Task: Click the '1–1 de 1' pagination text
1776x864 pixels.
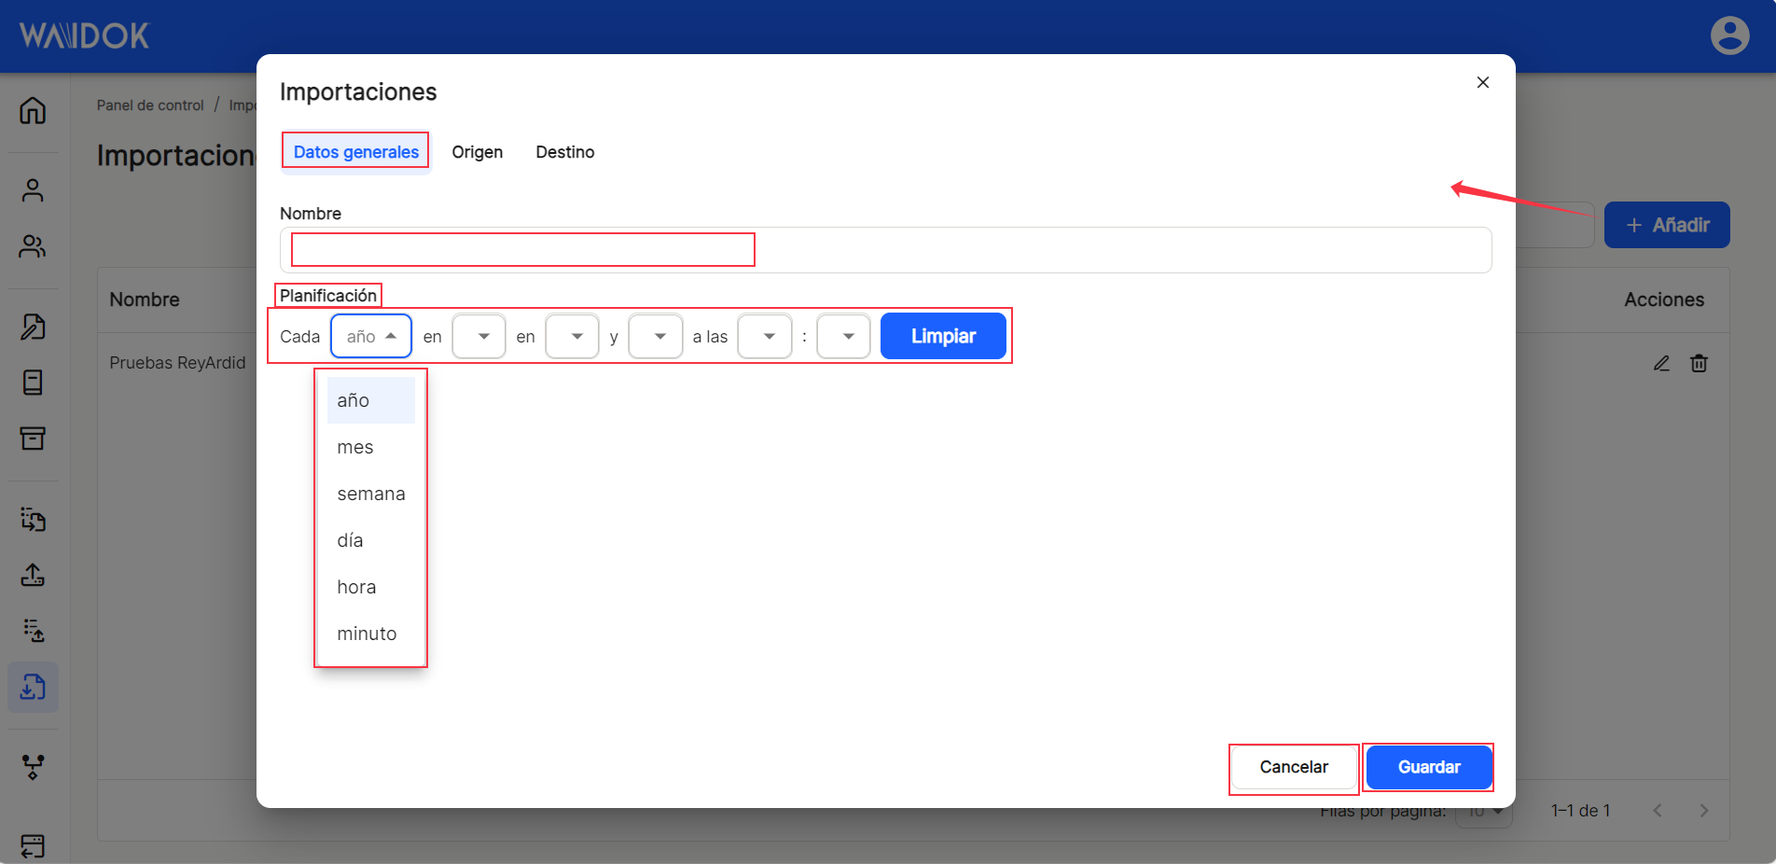Action: pos(1580,811)
